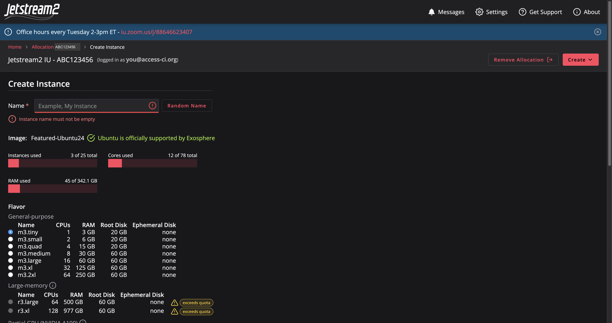612x323 pixels.
Task: Click the Get Support question icon
Action: [522, 12]
